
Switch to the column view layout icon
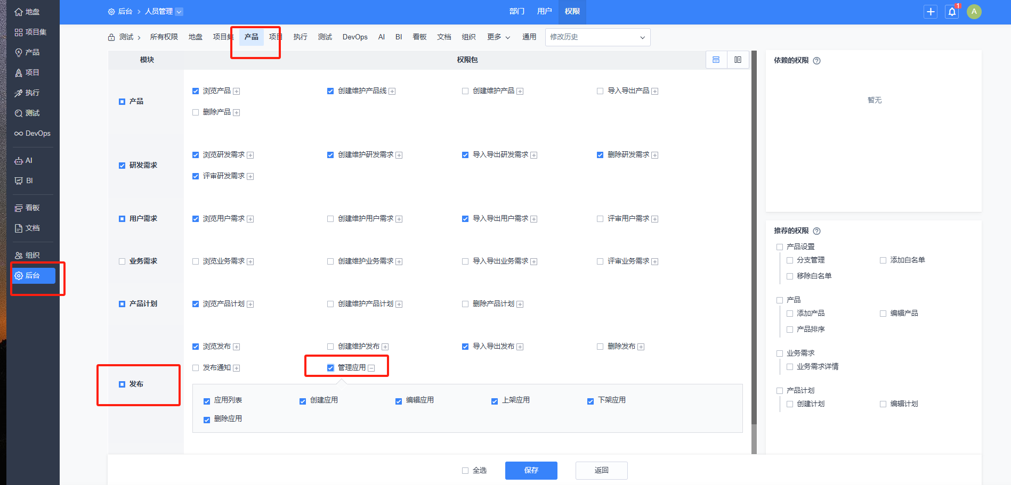coord(738,60)
